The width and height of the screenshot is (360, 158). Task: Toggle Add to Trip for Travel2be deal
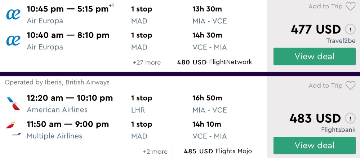325,6
